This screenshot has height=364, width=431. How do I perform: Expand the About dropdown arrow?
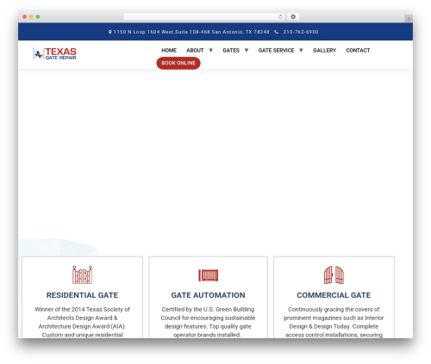pyautogui.click(x=210, y=51)
